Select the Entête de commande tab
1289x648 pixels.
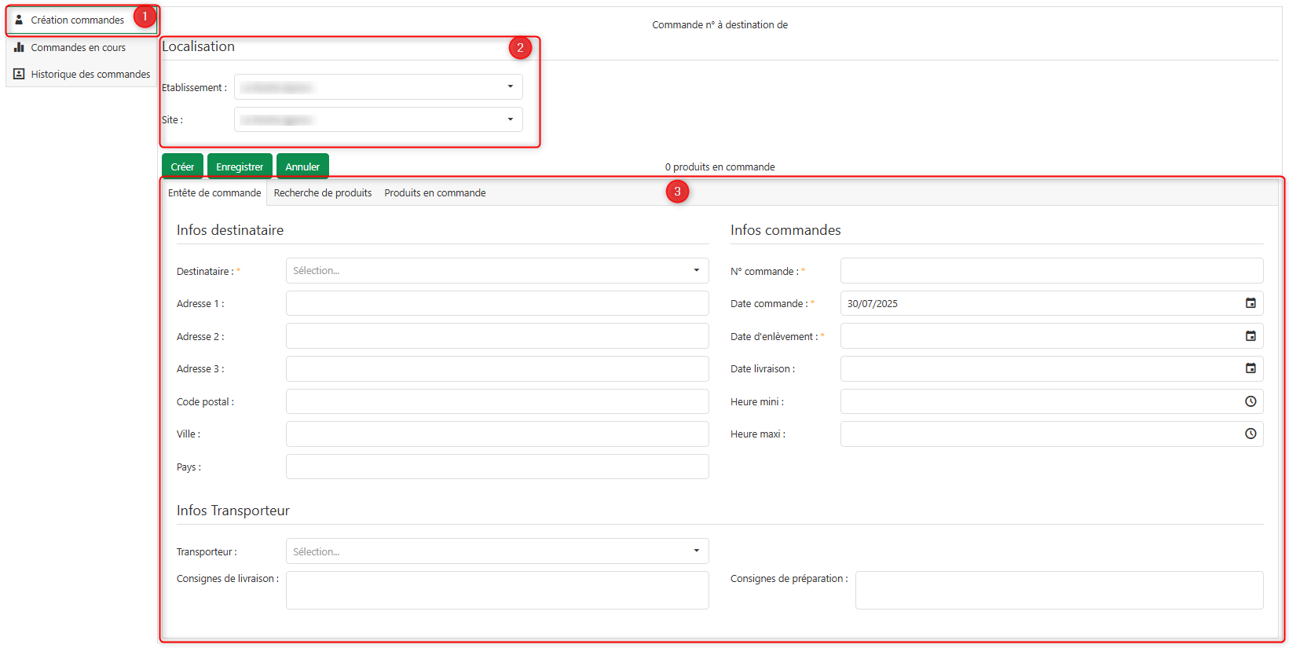[214, 193]
